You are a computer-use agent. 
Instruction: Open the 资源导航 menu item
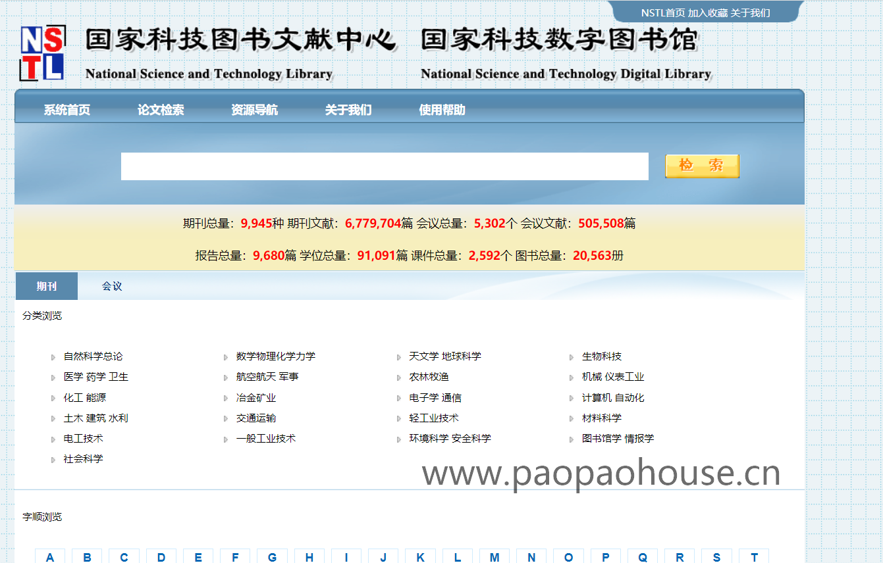point(254,110)
